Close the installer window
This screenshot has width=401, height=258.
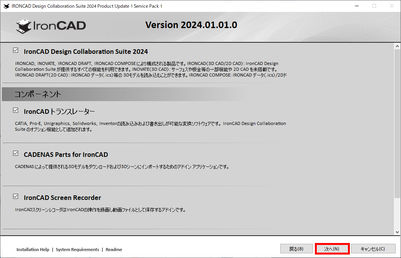391,6
